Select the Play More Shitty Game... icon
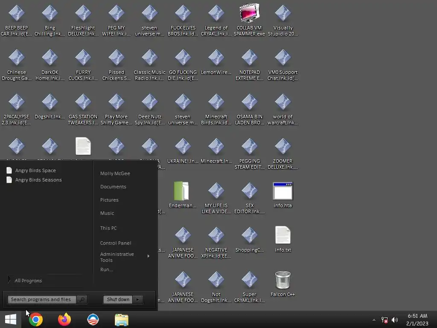Viewport: 437px width, 328px height. [116, 109]
